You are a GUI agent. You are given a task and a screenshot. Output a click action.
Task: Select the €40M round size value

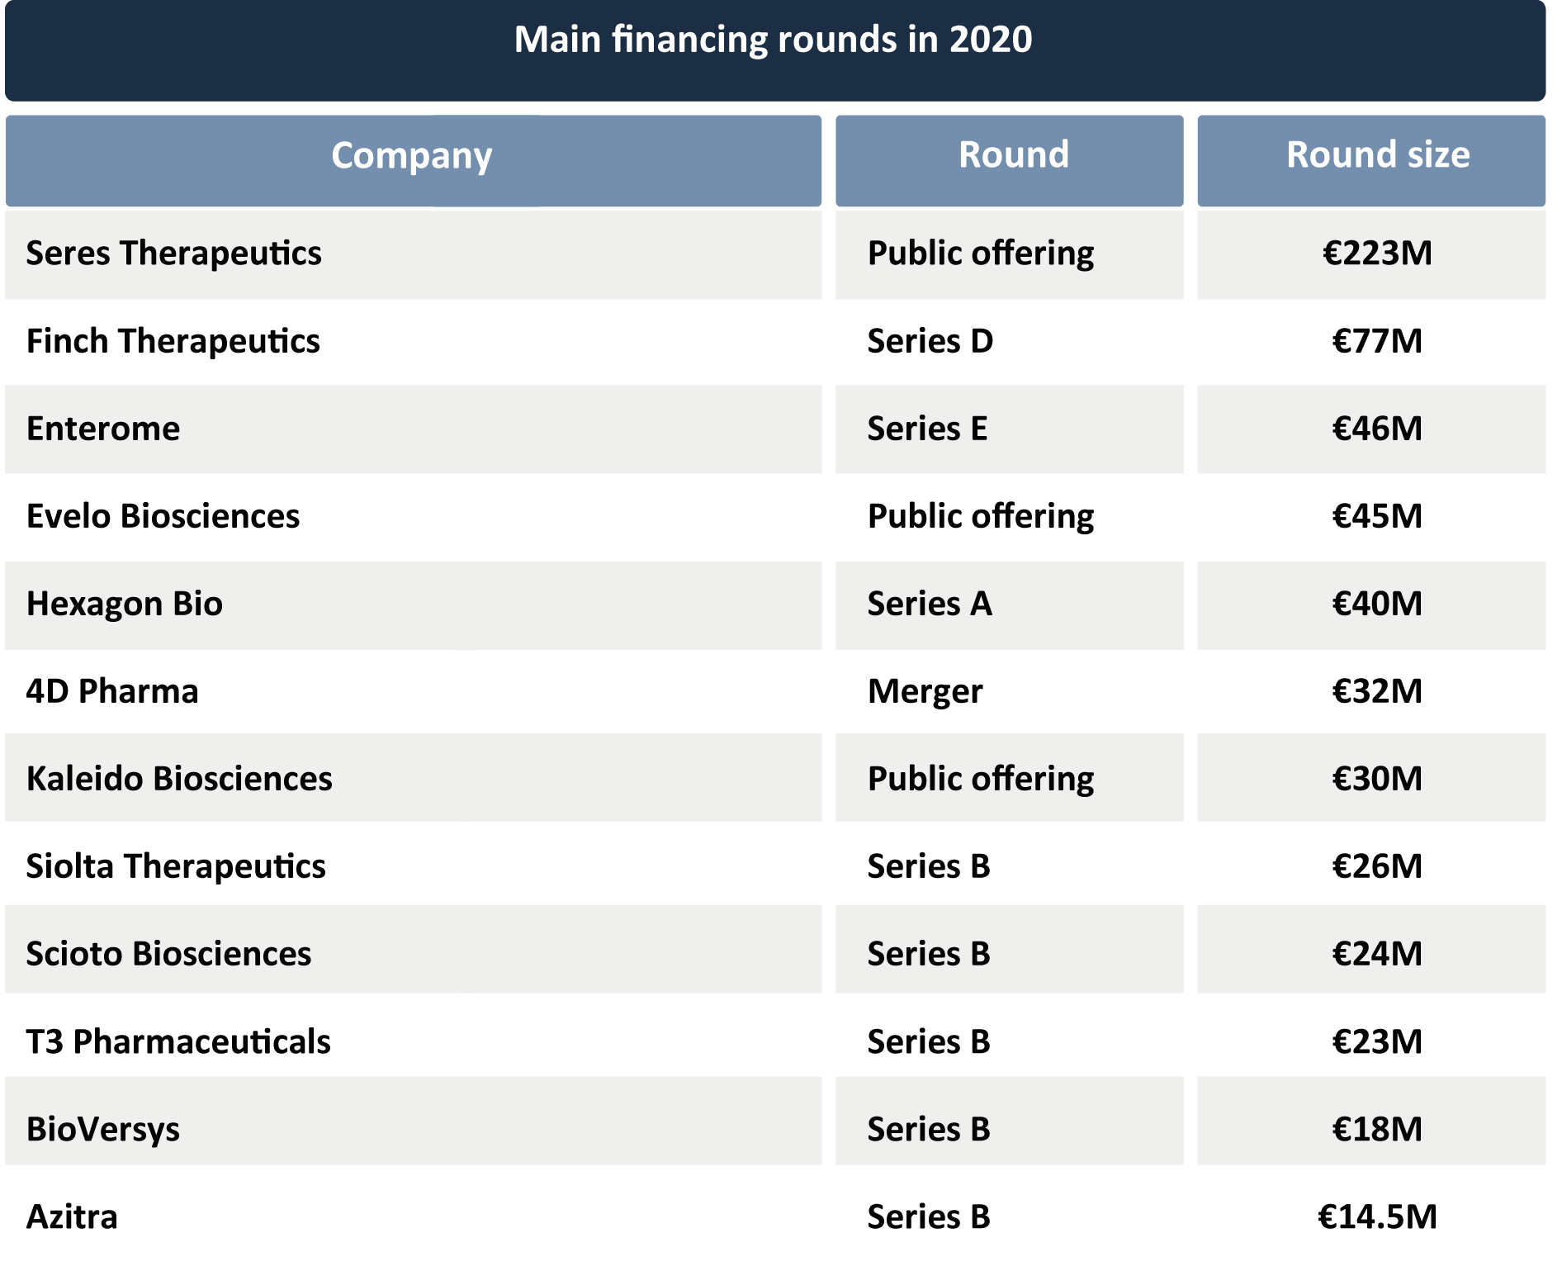pos(1377,604)
